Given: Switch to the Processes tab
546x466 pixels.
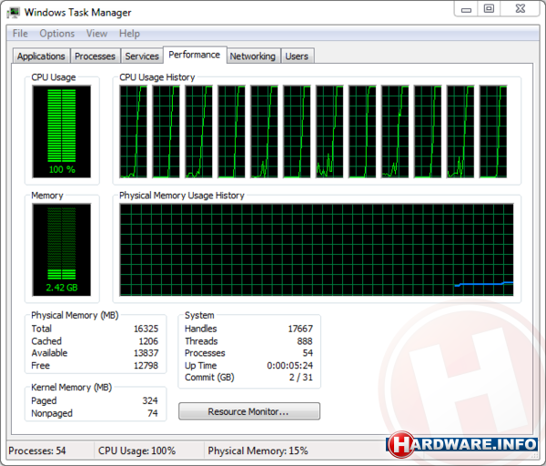Looking at the screenshot, I should (x=95, y=56).
